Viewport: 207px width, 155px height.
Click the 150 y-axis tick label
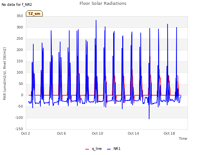point(20,61)
